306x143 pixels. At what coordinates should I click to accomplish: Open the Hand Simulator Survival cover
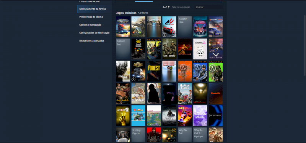138,93
